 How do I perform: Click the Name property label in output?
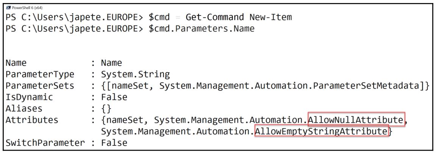(x=16, y=63)
